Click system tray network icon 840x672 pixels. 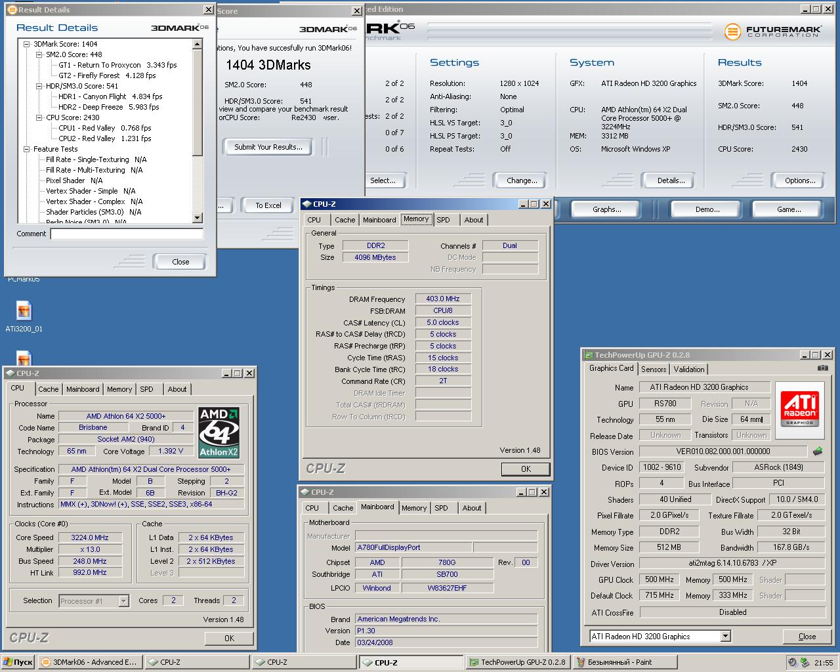pos(805,663)
